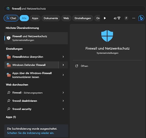Open Bing Chat icon at top right
Screen dimensions: 146x138
141,18
